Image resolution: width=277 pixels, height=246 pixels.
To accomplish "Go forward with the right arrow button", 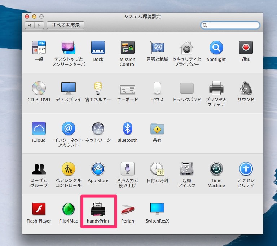I will pyautogui.click(x=39, y=25).
